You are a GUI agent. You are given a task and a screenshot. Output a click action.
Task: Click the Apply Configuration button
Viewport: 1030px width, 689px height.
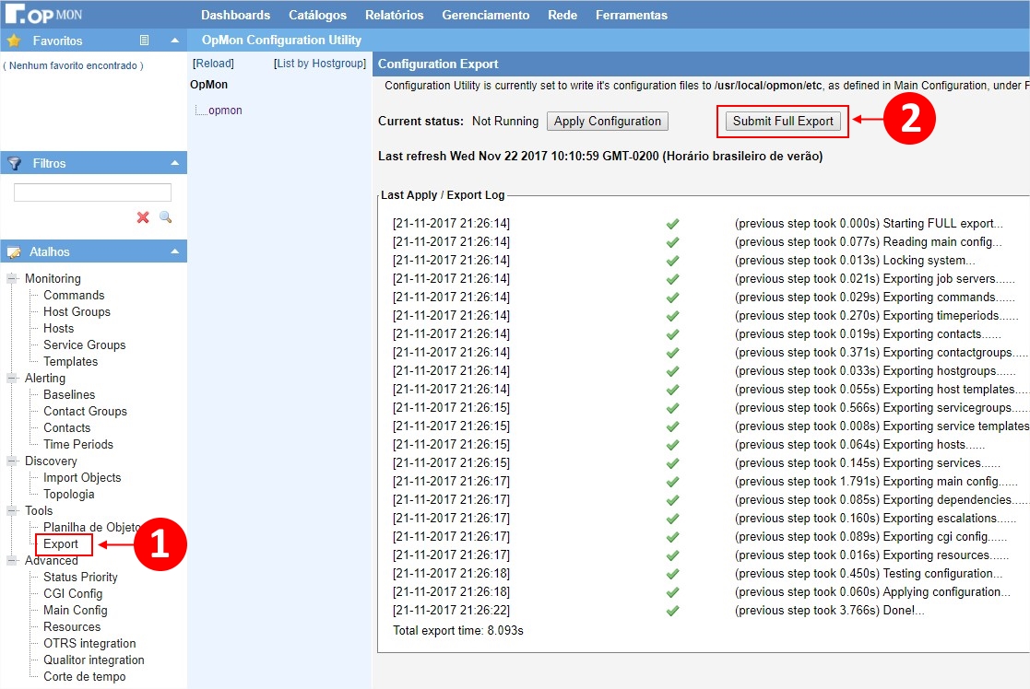(x=607, y=122)
